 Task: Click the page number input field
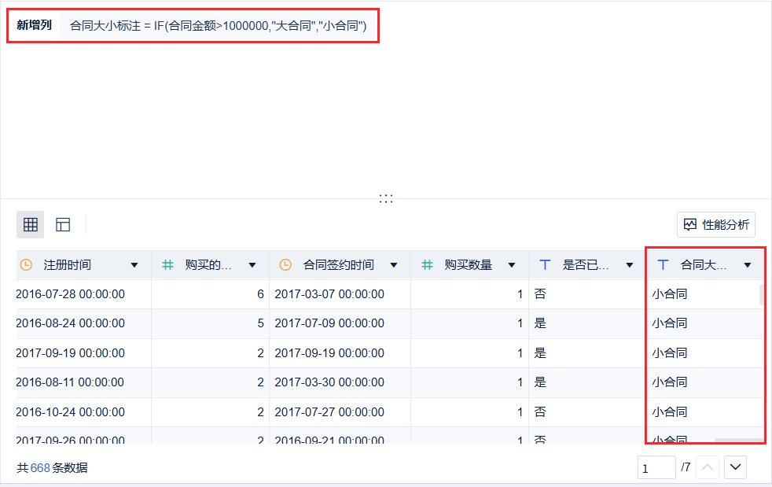[x=656, y=467]
